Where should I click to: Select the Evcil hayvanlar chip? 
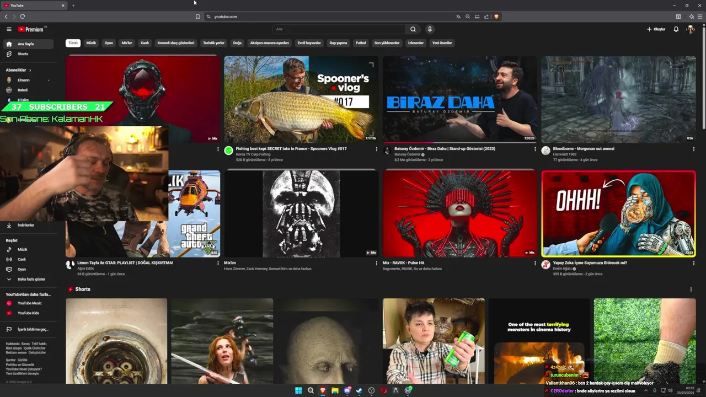pyautogui.click(x=309, y=43)
